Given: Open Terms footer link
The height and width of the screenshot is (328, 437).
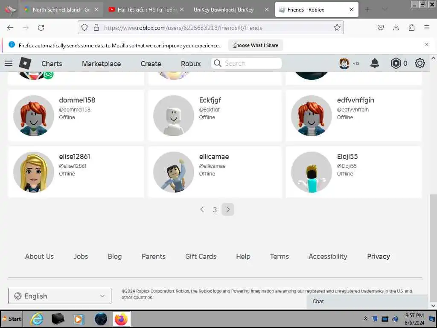Looking at the screenshot, I should coord(279,256).
